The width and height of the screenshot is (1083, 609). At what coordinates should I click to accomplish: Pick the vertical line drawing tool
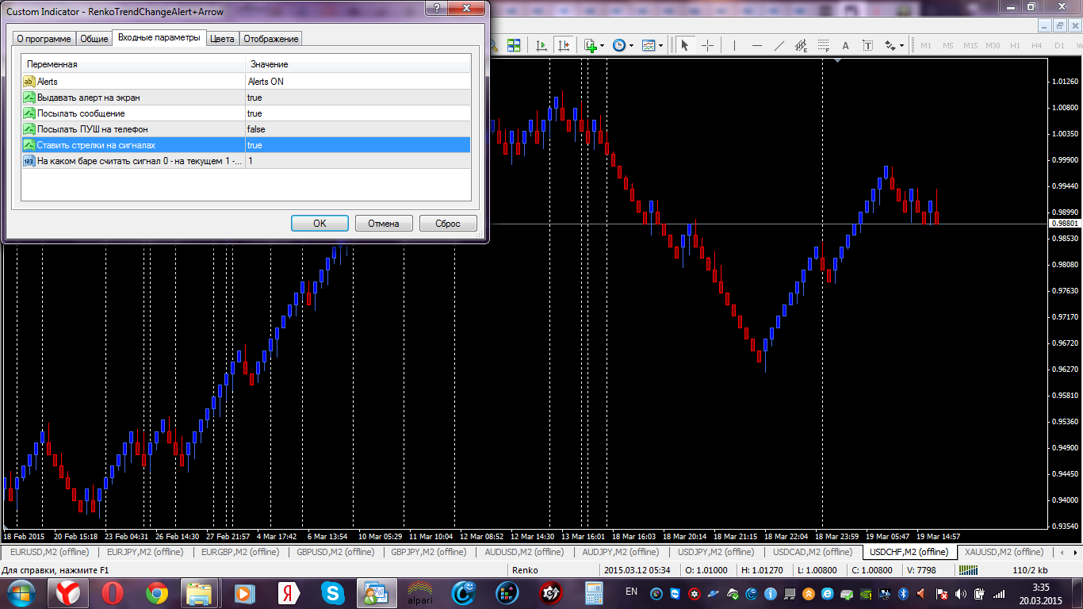click(734, 45)
